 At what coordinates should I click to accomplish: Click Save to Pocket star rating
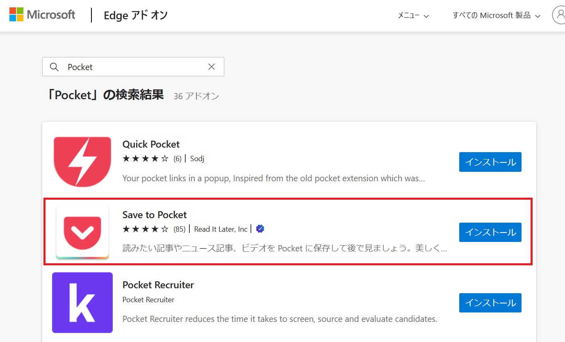[146, 229]
